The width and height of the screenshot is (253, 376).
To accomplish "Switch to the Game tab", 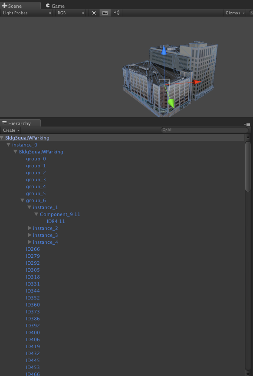I will tap(55, 6).
